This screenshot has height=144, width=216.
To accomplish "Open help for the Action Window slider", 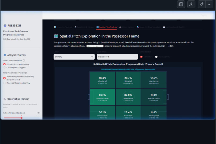I will pyautogui.click(x=38, y=113).
